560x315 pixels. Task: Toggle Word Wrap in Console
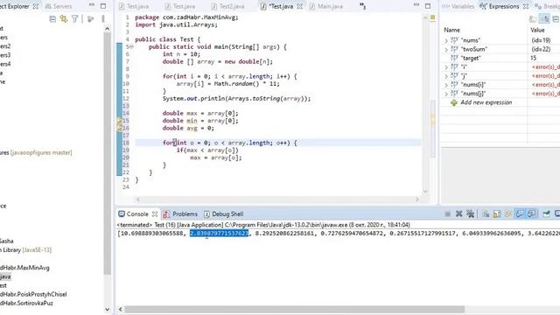(508, 213)
